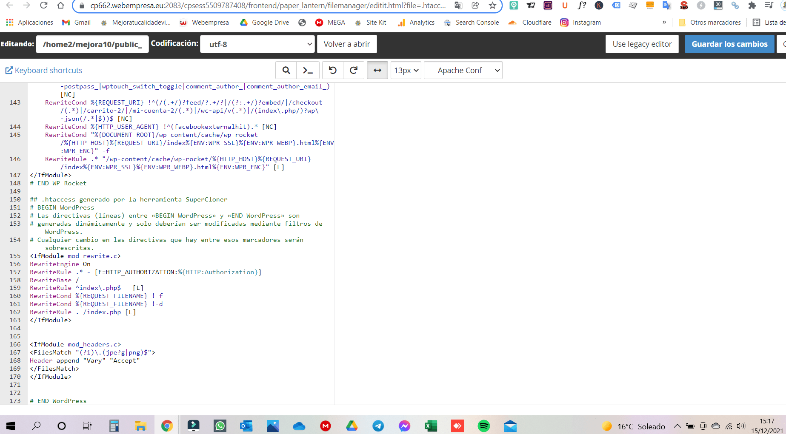
Task: Click the share page icon
Action: (x=475, y=6)
